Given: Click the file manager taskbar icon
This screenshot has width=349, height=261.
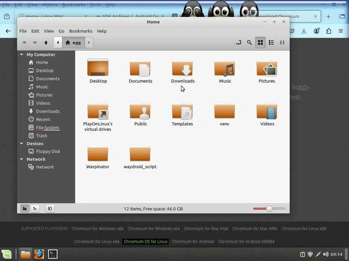Looking at the screenshot, I should click(25, 254).
